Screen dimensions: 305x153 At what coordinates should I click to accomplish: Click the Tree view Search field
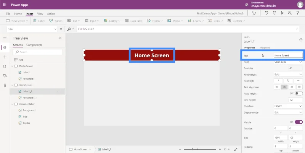click(x=37, y=52)
